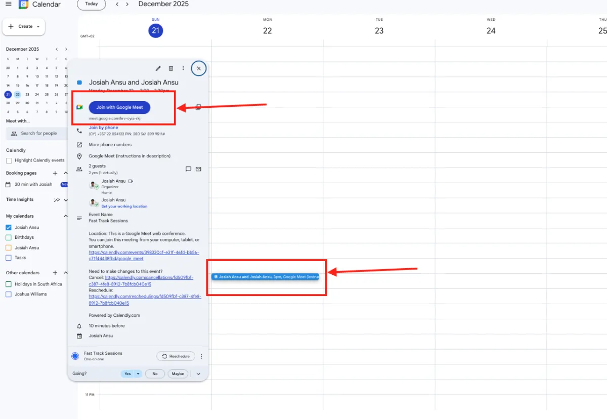Expand the Time Insights section
Image resolution: width=607 pixels, height=419 pixels.
(65, 200)
